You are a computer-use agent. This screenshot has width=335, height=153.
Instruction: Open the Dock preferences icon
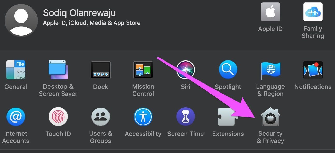[100, 70]
